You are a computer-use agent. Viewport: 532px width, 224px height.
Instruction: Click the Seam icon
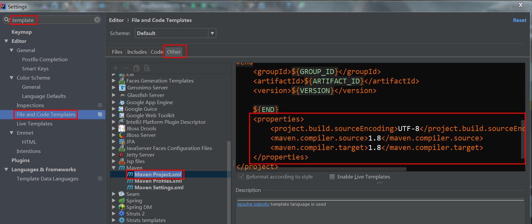[x=122, y=194]
